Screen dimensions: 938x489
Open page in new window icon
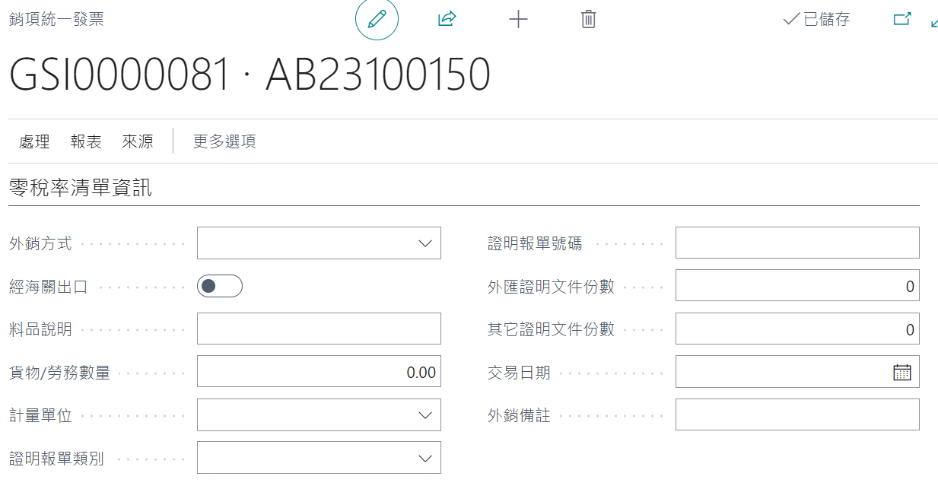pos(901,20)
